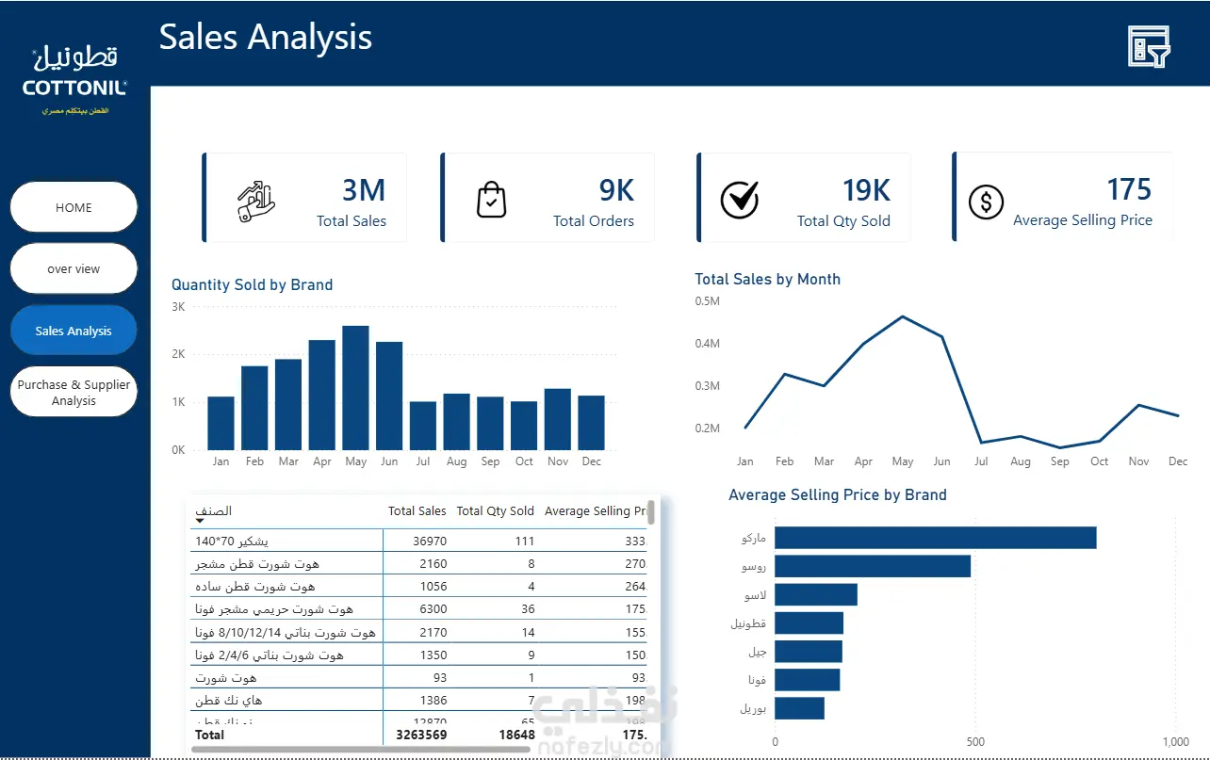Click the May peak on Total Sales line

[903, 316]
